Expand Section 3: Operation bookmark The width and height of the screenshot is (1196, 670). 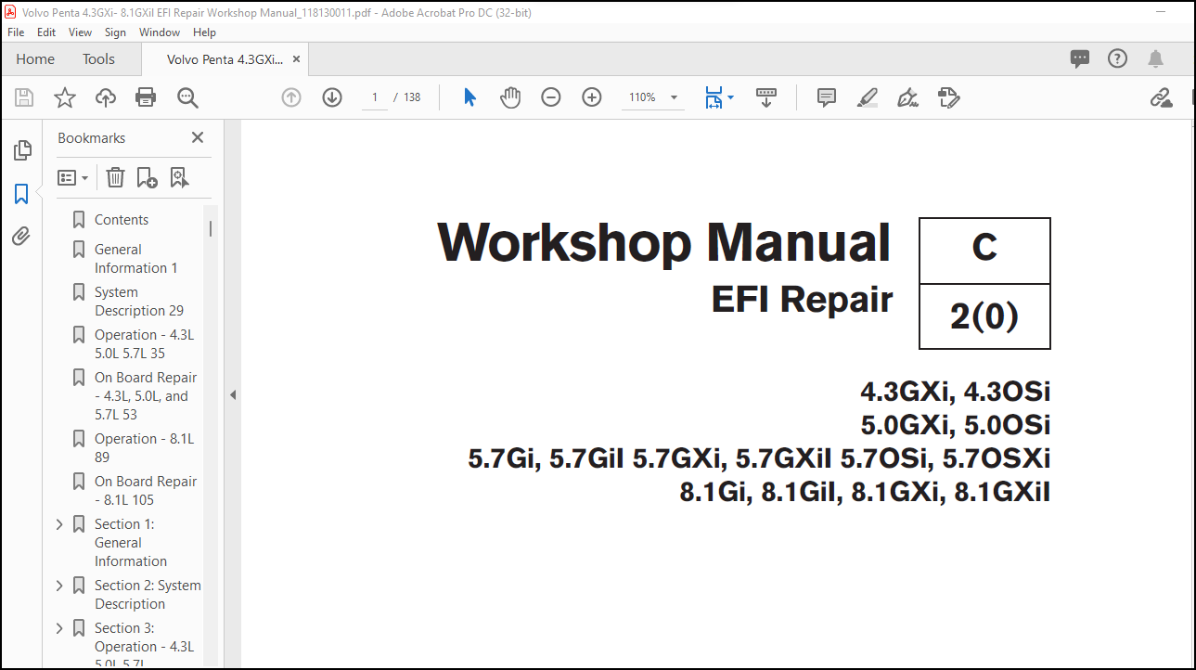coord(59,628)
